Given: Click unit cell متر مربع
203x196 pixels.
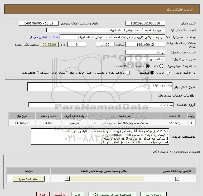Looking at the screenshot, I should coord(74,123).
